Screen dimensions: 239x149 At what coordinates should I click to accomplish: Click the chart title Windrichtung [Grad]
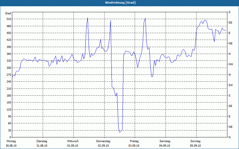(x=120, y=3)
